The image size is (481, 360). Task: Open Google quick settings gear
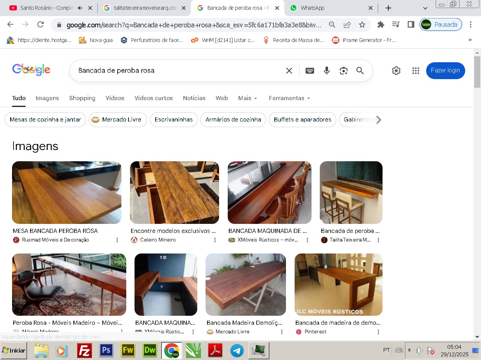click(396, 70)
